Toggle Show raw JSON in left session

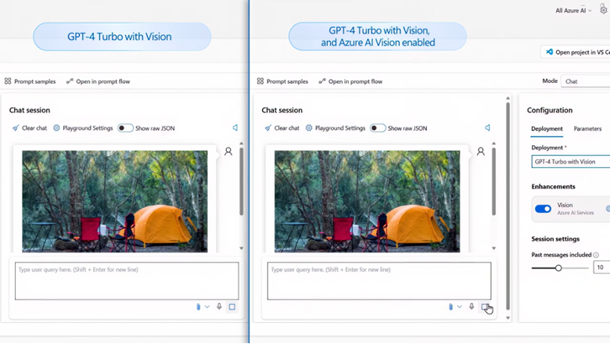click(x=125, y=128)
